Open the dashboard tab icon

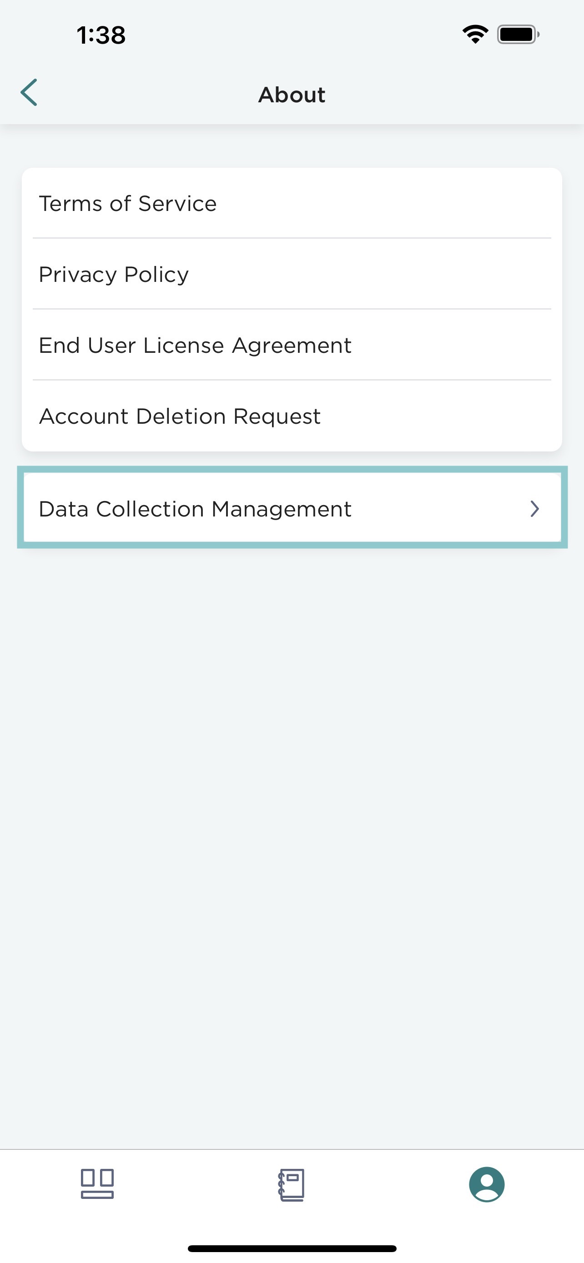point(97,1183)
